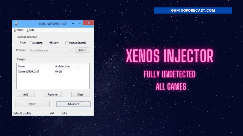
Task: Close the IQJNrARWIS1142 window
Action: pos(88,23)
